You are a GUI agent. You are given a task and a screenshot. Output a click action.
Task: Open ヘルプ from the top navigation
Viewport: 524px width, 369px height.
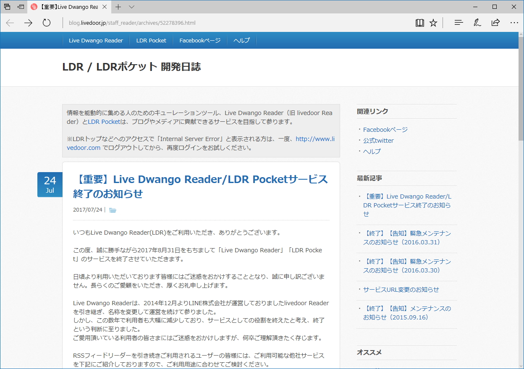click(241, 40)
